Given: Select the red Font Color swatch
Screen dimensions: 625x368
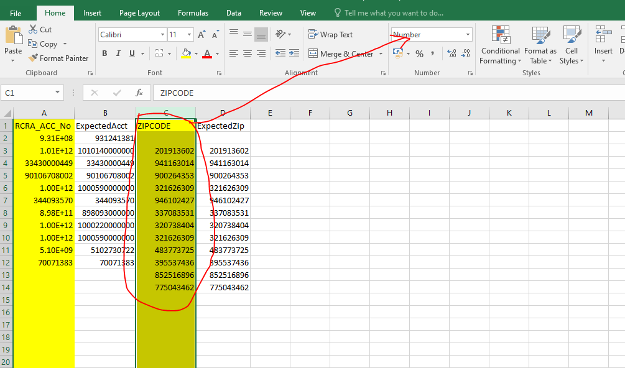Looking at the screenshot, I should 206,53.
